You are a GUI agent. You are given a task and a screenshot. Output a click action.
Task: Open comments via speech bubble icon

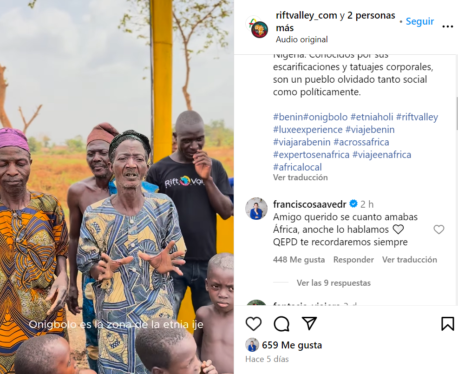click(281, 324)
